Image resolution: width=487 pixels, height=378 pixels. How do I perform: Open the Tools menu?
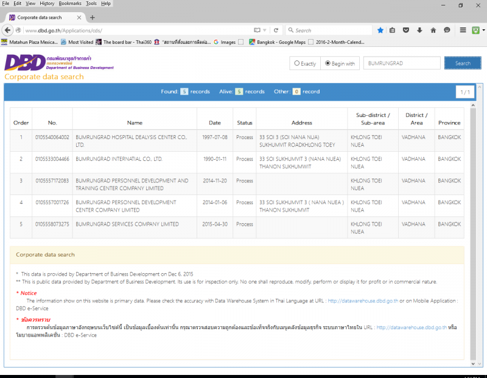[x=91, y=4]
